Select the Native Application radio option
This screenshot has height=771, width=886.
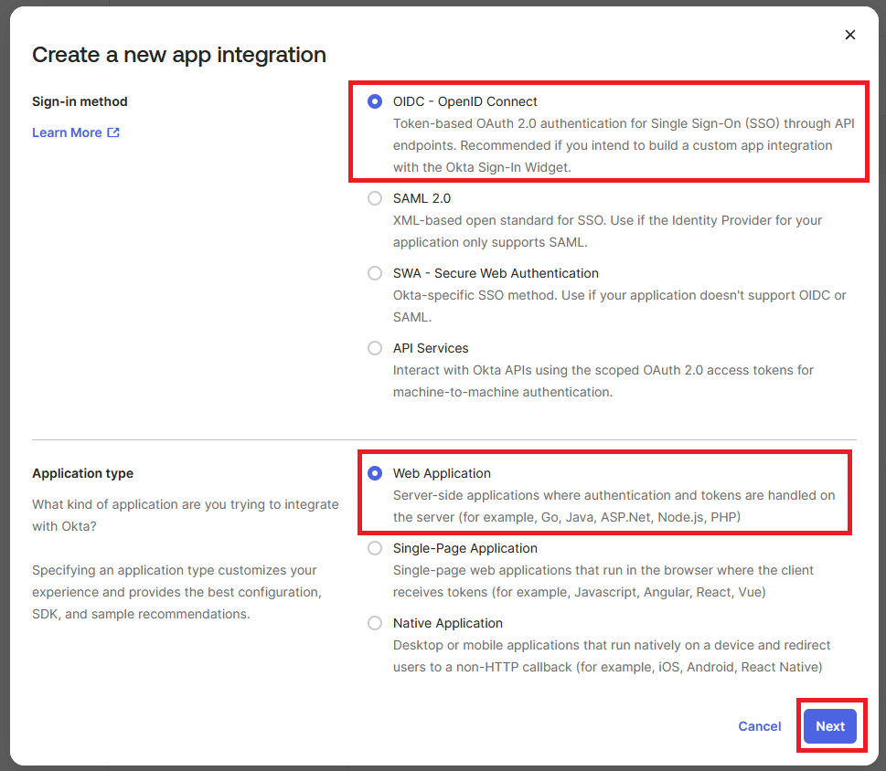375,623
